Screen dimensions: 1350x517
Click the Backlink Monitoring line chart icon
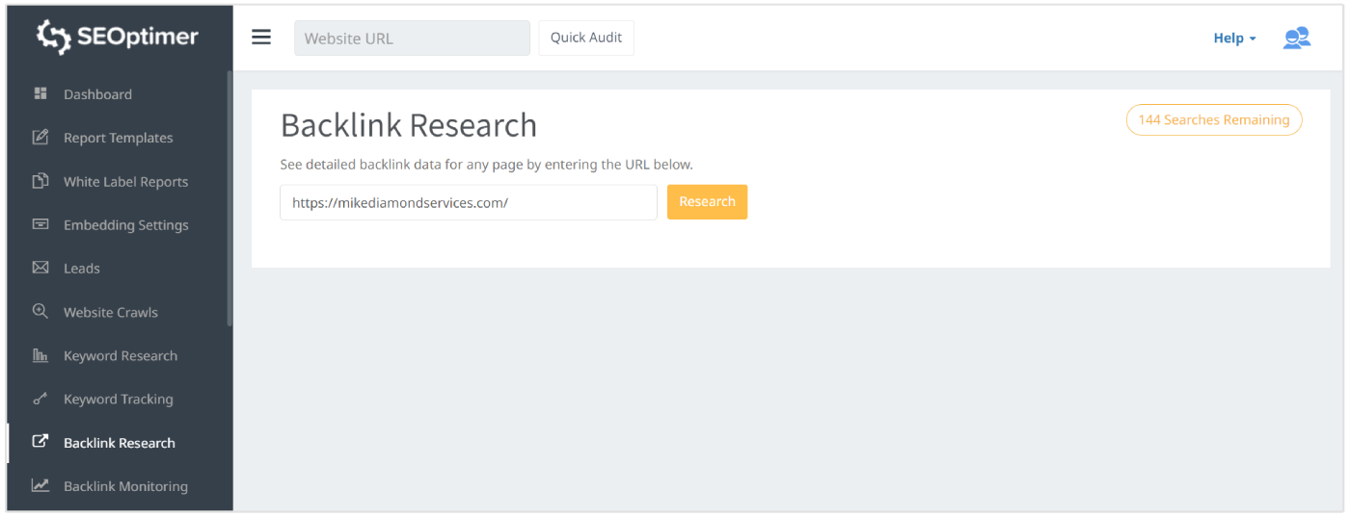(40, 485)
